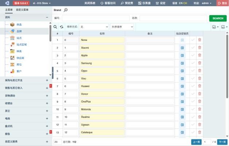
Task: Open 设定 settings in the top menu
Action: pos(160,3)
